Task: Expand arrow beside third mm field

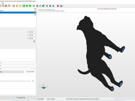Action: coord(28,38)
